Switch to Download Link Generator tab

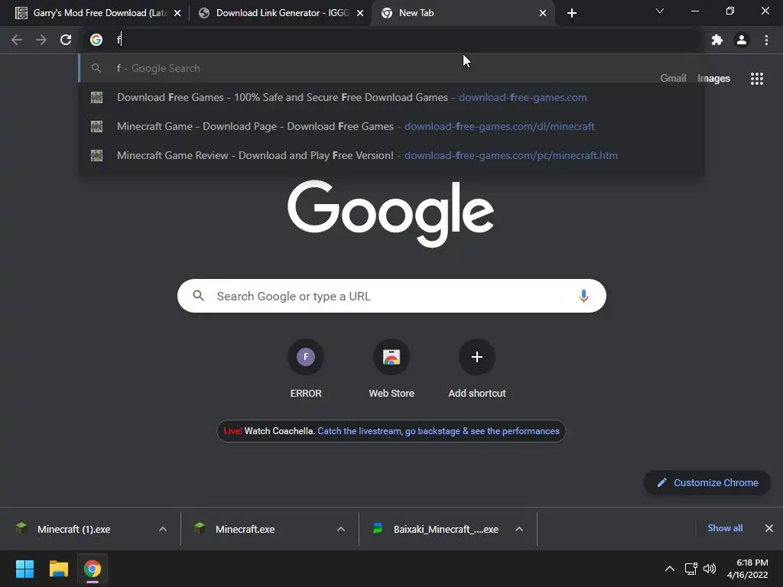(281, 13)
